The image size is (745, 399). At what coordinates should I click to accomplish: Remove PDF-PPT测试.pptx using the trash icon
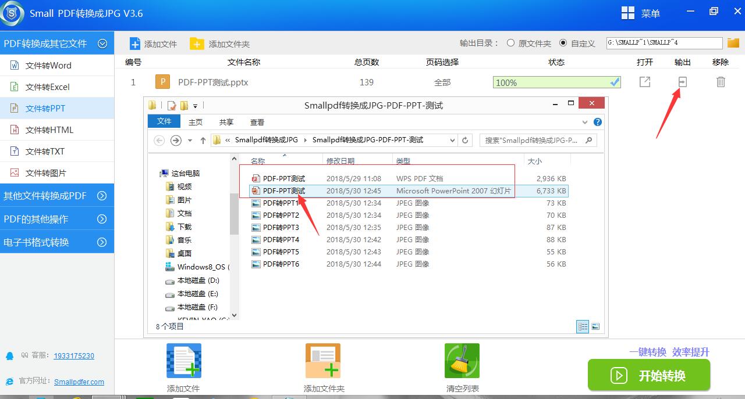pos(721,82)
